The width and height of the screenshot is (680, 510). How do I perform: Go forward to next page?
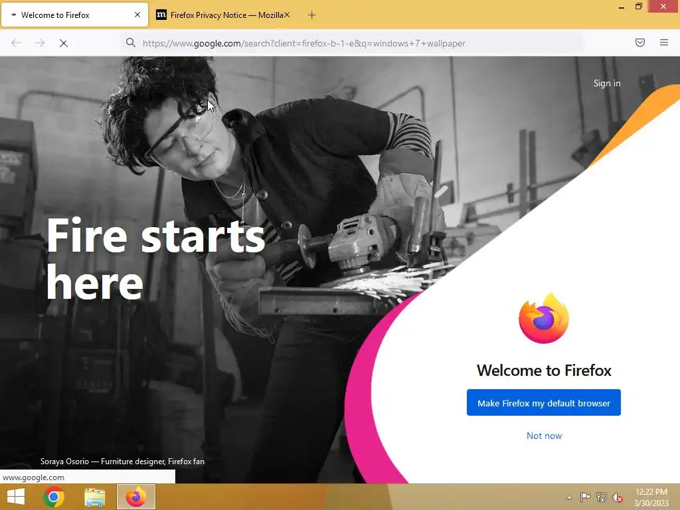click(x=40, y=43)
